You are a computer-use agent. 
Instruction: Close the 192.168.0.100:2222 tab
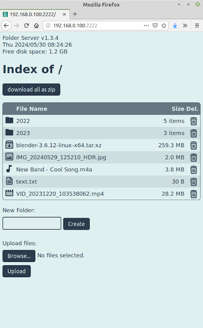coord(64,14)
